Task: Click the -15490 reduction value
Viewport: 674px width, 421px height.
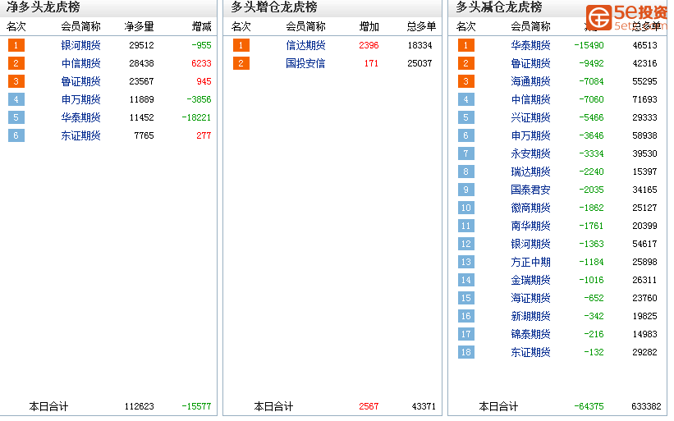Action: pos(589,45)
